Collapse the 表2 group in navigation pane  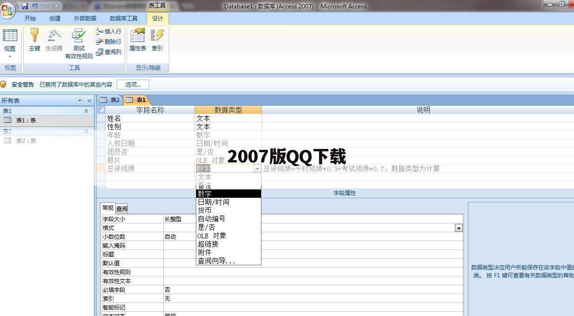click(86, 131)
